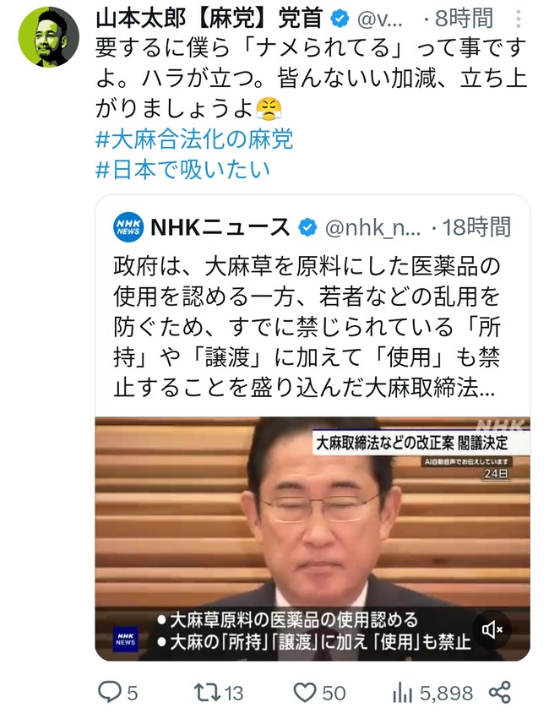Open the reply comment icon
Viewport: 549px width, 713px height.
point(110,693)
